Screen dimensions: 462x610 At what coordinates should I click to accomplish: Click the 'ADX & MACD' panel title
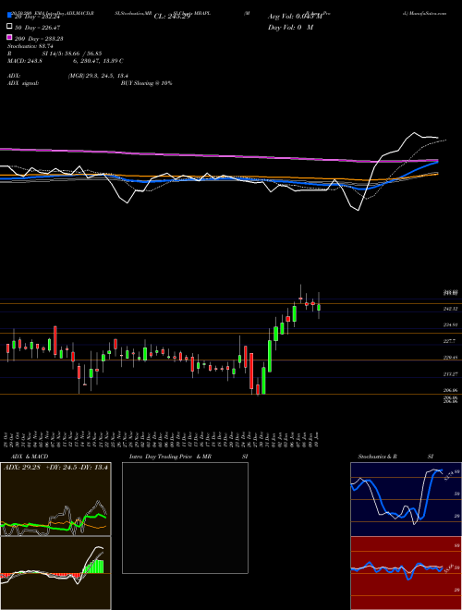[x=30, y=457]
